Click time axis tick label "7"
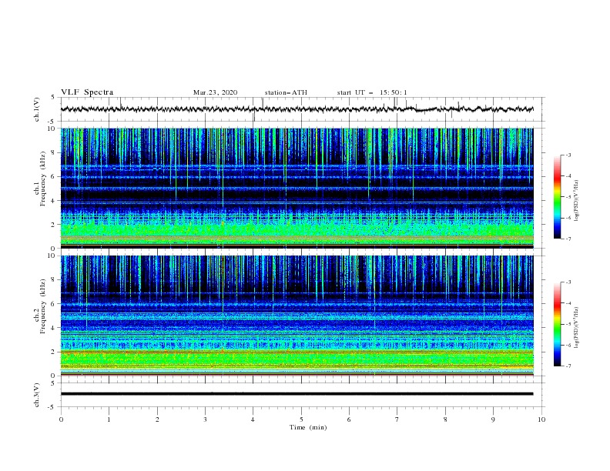The image size is (610, 471). (397, 419)
